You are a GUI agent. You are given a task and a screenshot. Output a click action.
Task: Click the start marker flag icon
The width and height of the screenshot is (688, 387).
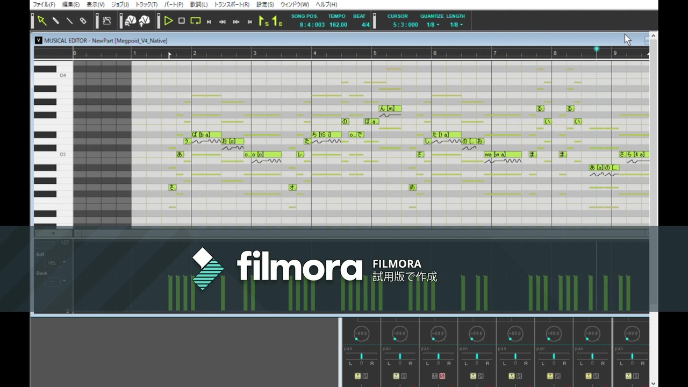[x=263, y=21]
